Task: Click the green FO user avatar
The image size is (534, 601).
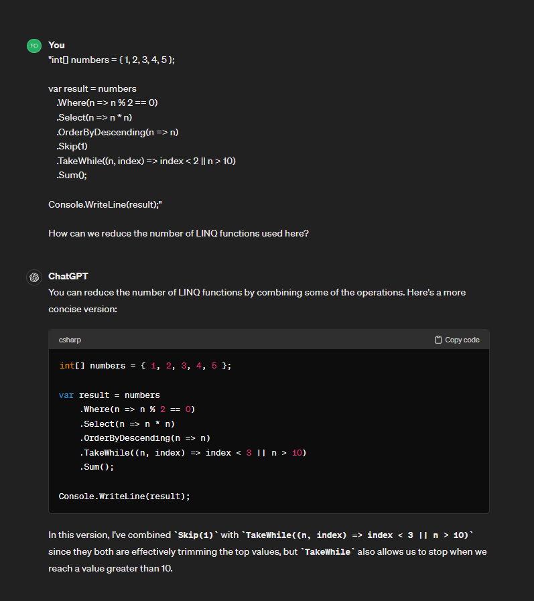Action: [34, 46]
